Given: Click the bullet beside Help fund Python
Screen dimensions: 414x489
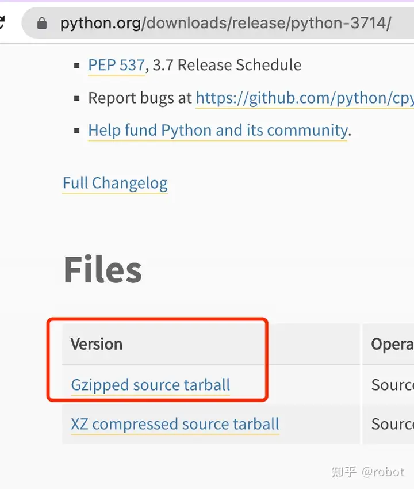Looking at the screenshot, I should coord(77,131).
